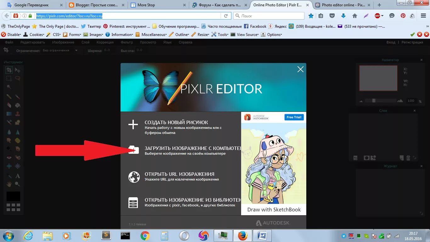Open the Изображение menu
This screenshot has width=430, height=242.
[63, 42]
